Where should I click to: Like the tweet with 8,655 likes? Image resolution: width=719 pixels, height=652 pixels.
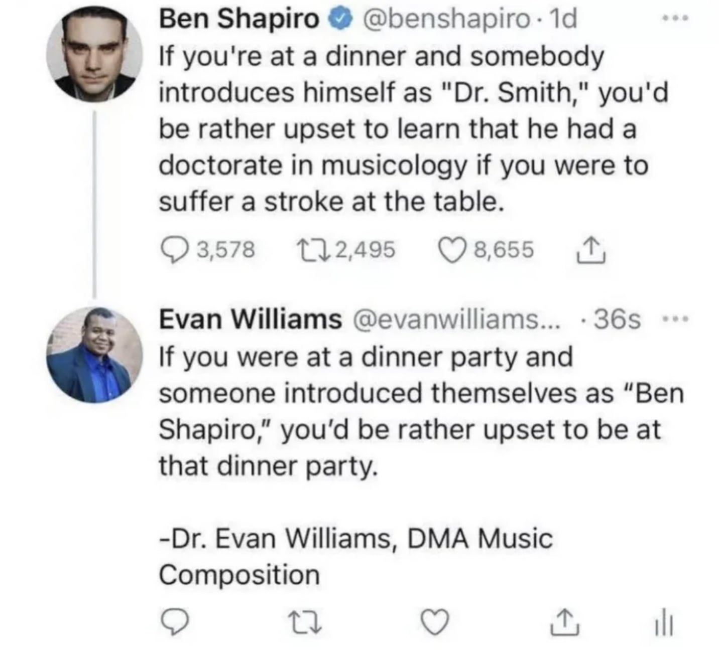tap(451, 250)
